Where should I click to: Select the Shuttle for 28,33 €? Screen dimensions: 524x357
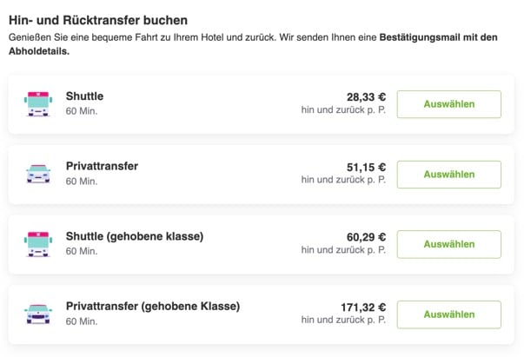click(448, 104)
